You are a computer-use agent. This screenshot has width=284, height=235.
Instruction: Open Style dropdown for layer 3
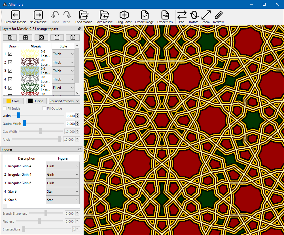63,71
